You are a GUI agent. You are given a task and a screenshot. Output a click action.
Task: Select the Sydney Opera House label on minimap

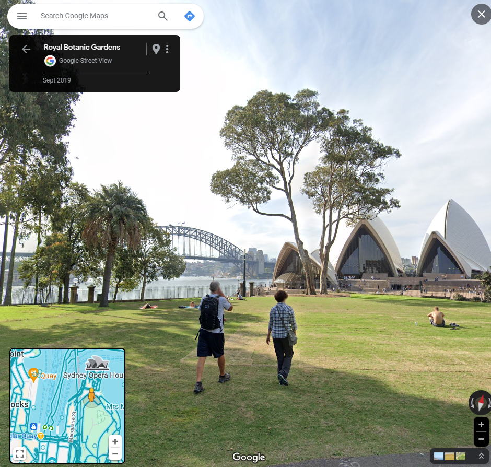[93, 375]
